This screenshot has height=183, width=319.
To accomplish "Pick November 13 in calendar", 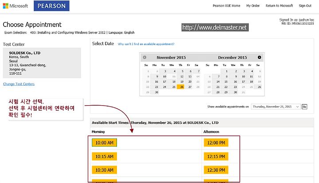I will [x=188, y=76].
